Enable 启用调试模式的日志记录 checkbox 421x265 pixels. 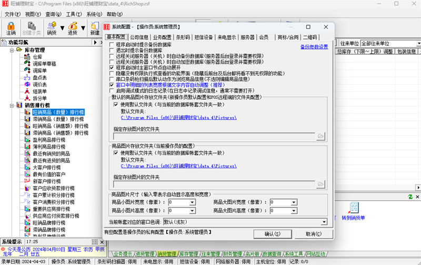pos(112,90)
